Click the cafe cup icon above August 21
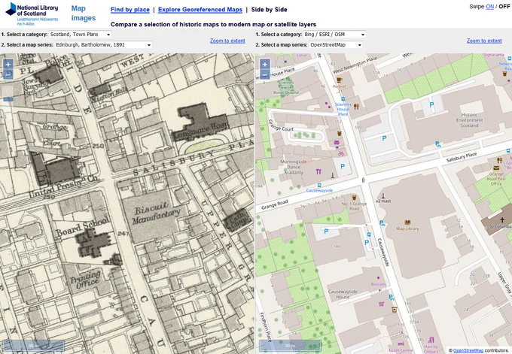Image resolution: width=512 pixels, height=354 pixels. tap(340, 80)
